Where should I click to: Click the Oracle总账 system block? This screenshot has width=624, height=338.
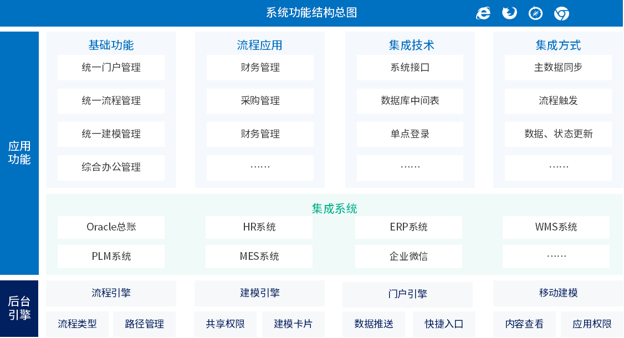tap(111, 227)
